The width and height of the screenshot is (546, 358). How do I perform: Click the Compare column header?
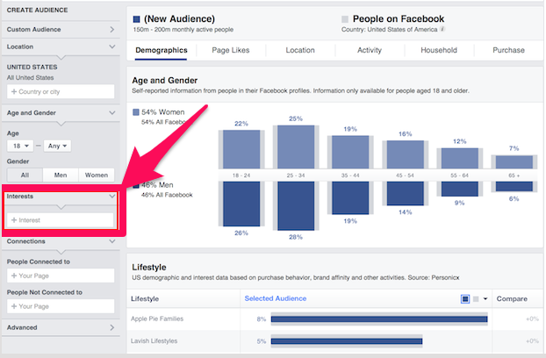[x=512, y=299]
